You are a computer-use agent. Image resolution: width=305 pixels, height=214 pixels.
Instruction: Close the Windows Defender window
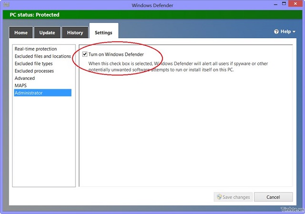tap(295, 4)
